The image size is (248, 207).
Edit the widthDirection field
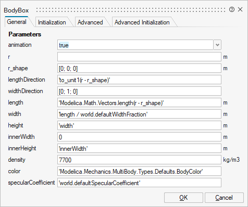point(139,91)
